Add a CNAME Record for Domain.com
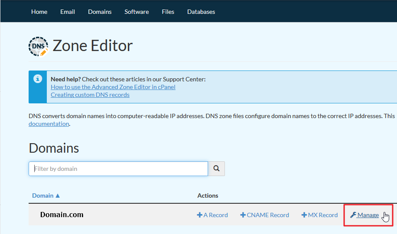This screenshot has height=234, width=397. (x=264, y=215)
